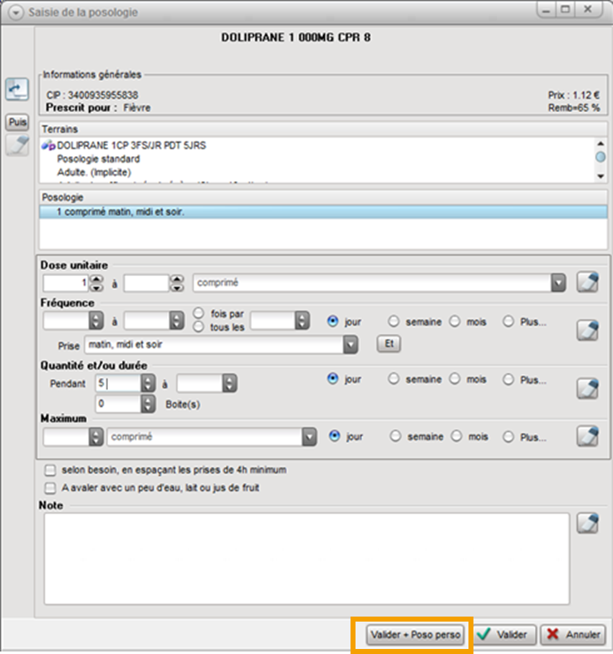Viewport: 613px width, 654px height.
Task: Click the 'Prix : 1.12 €' text
Action: point(574,95)
